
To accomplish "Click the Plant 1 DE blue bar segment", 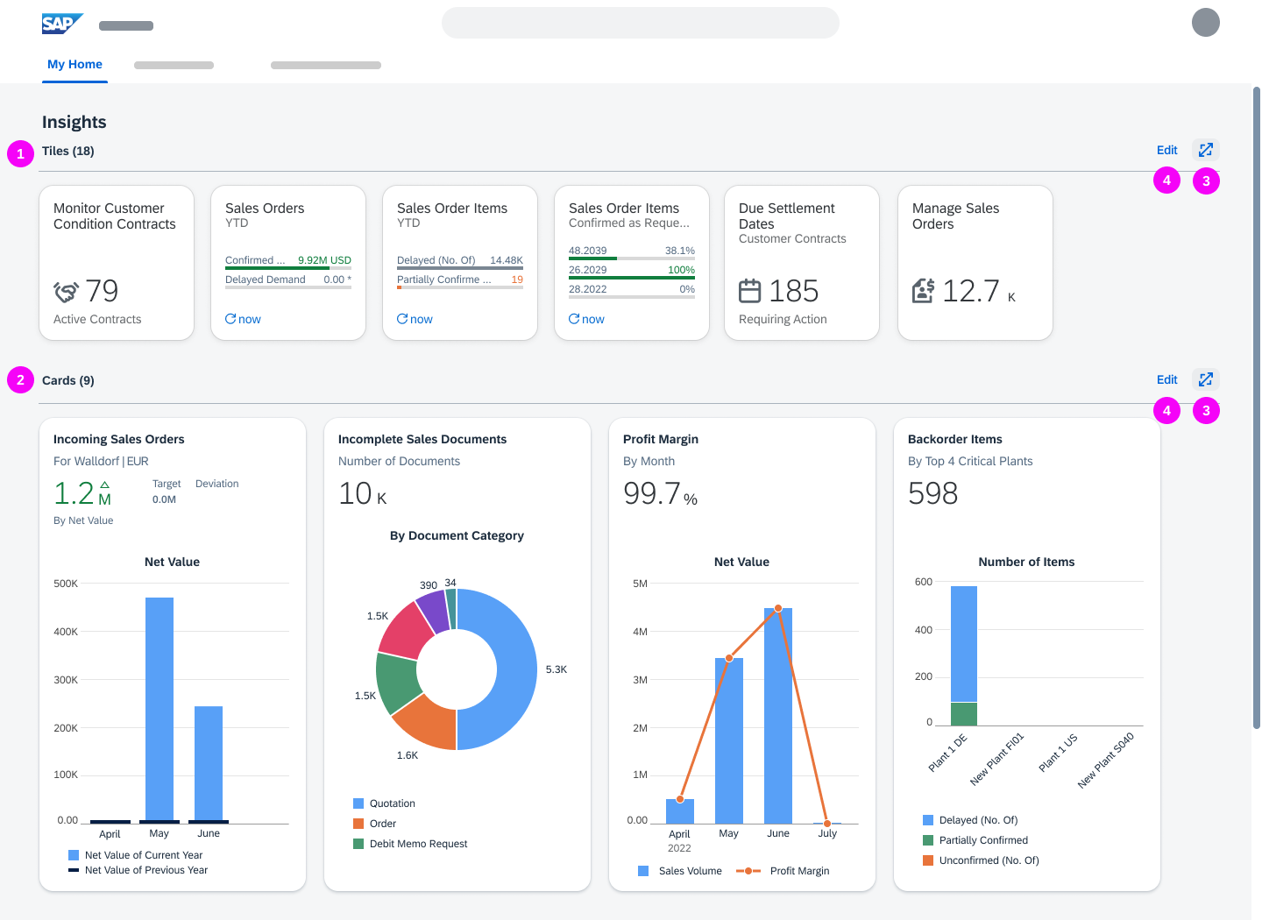I will tap(964, 644).
